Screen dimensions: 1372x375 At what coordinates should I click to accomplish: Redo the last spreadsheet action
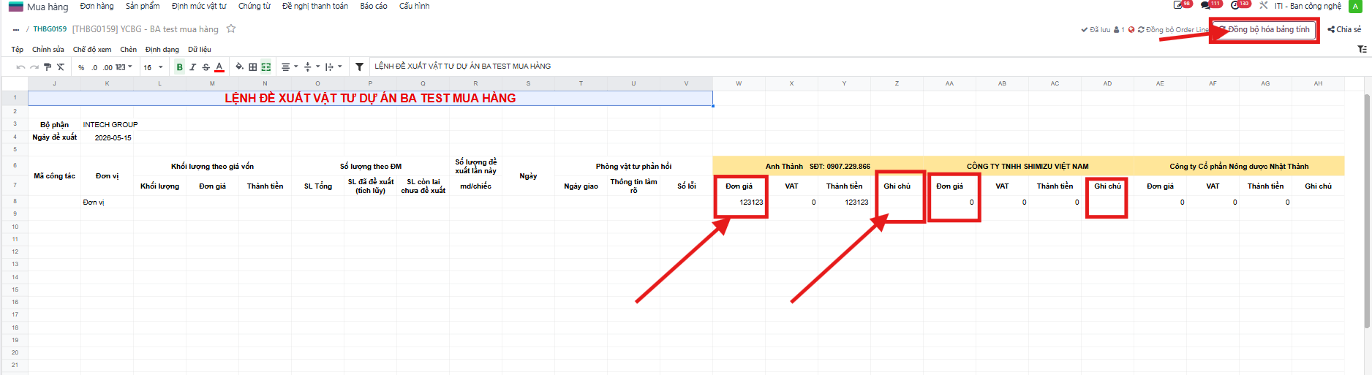[34, 67]
